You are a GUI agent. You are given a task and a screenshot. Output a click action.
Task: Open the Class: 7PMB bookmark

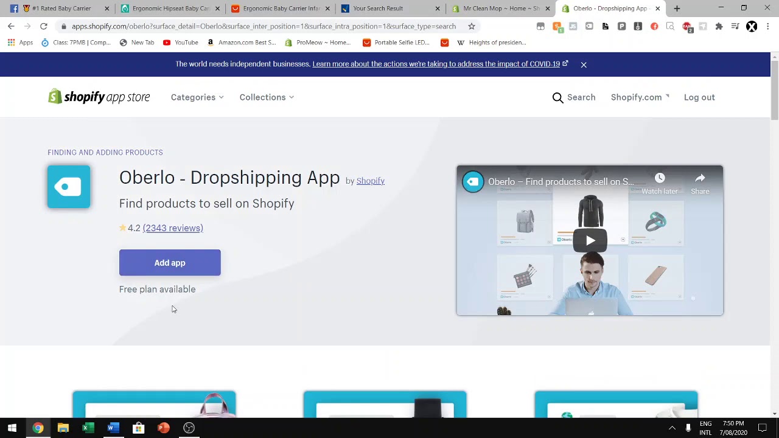(75, 43)
